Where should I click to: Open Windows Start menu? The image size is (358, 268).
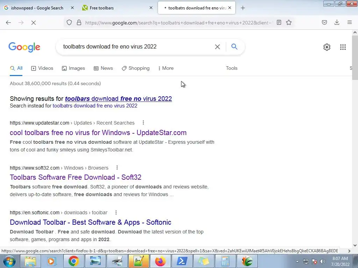tap(9, 261)
